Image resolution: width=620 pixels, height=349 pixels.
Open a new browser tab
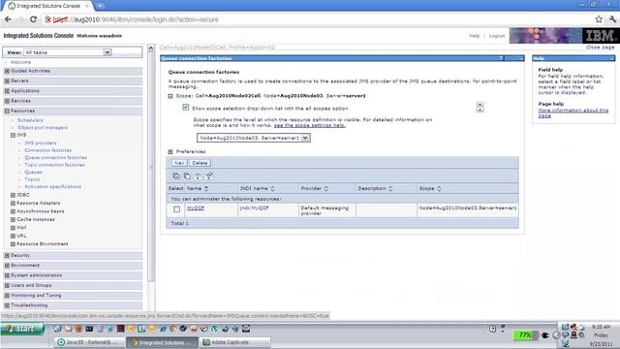tap(100, 6)
